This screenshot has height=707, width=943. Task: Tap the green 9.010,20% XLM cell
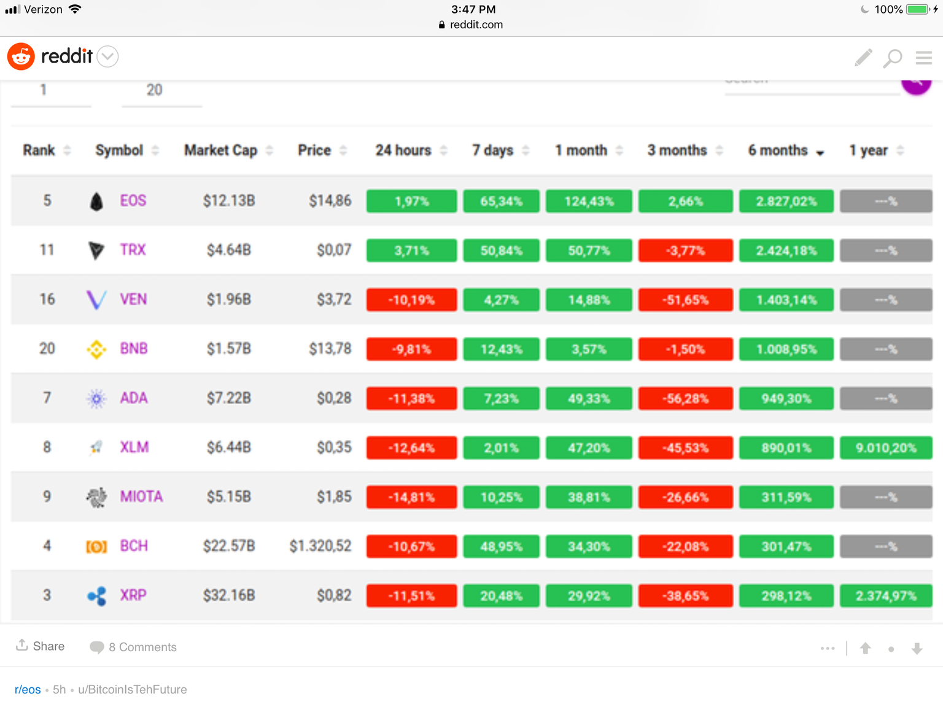[x=886, y=448]
